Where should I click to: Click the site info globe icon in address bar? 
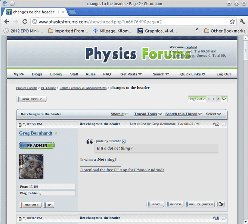click(x=35, y=22)
